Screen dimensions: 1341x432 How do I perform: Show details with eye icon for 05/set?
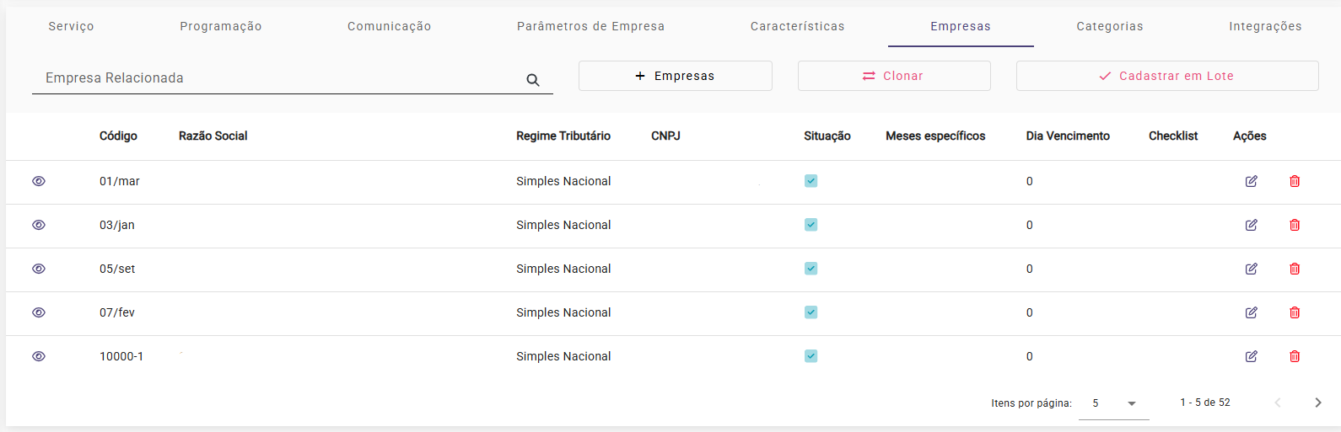click(x=39, y=269)
